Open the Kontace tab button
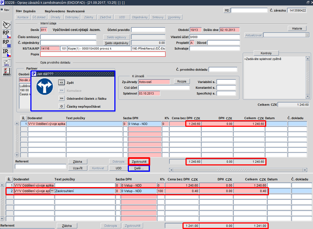This screenshot has width=313, height=229. point(23,17)
